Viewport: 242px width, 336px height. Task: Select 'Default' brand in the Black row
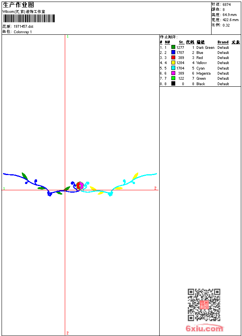click(x=223, y=84)
